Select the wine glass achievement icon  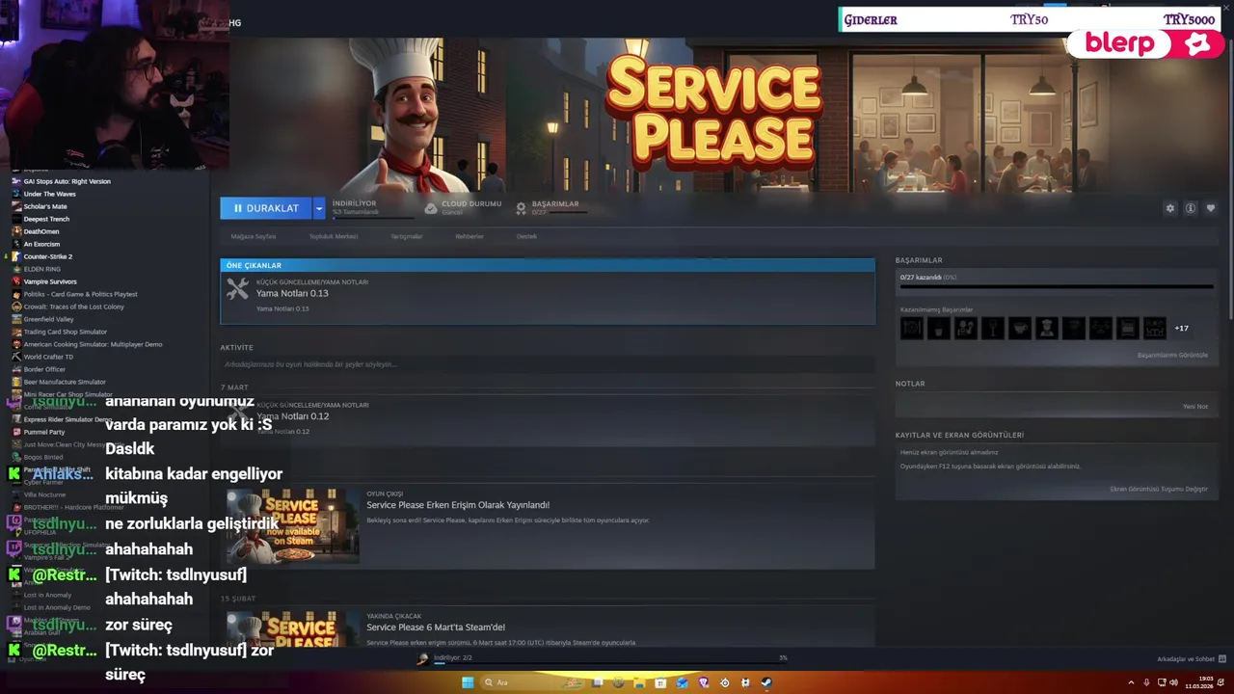click(992, 328)
